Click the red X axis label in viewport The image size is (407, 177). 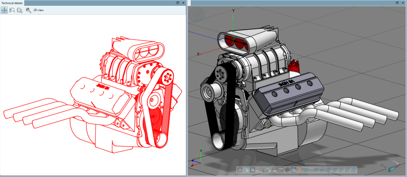[198, 54]
